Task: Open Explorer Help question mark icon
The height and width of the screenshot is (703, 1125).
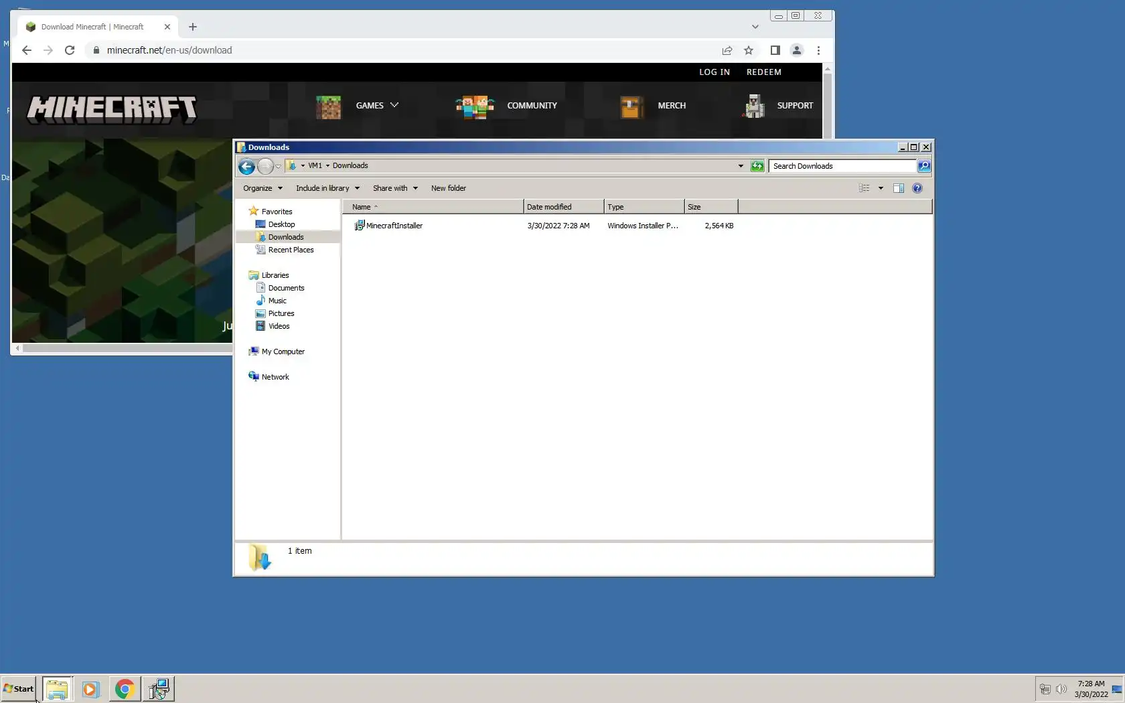Action: click(917, 188)
